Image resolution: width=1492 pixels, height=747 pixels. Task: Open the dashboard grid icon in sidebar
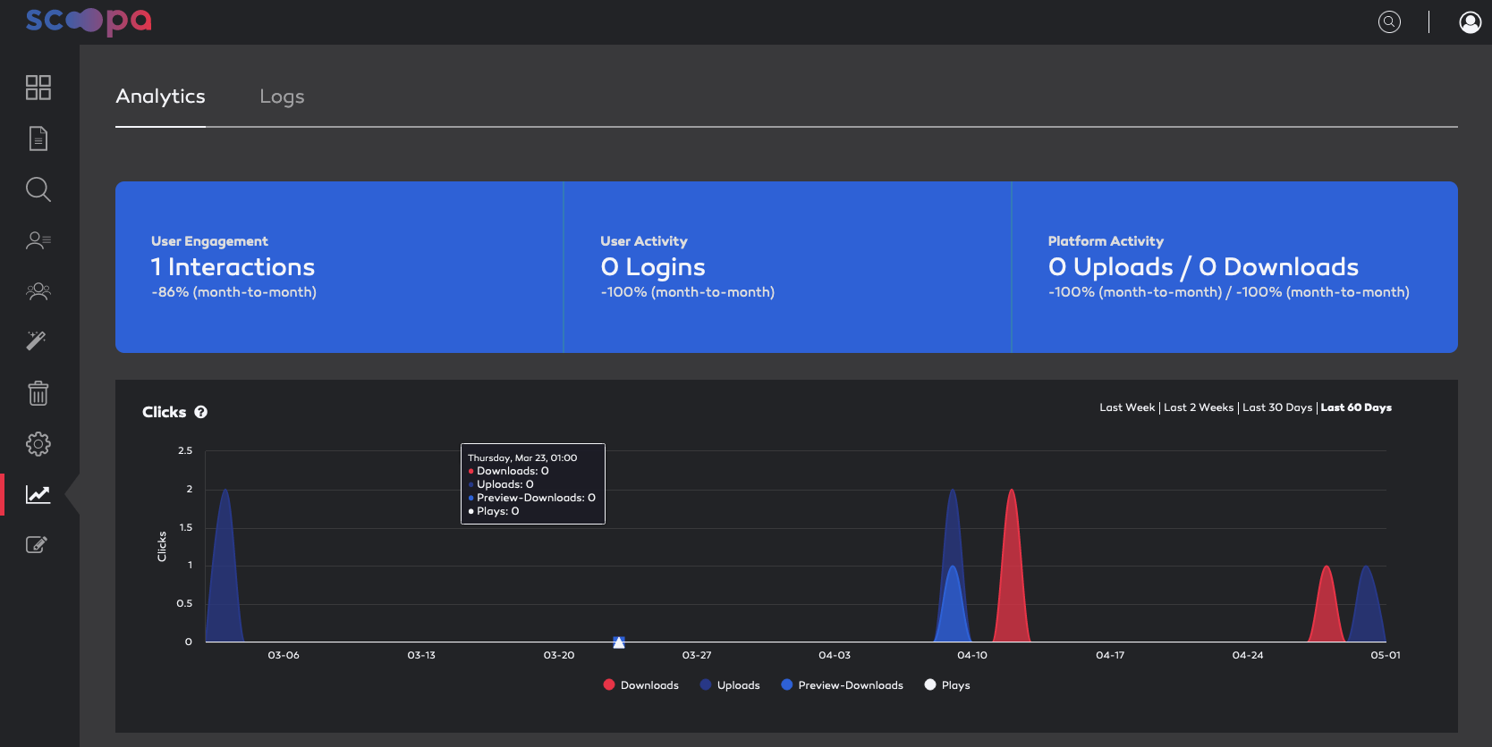coord(38,88)
